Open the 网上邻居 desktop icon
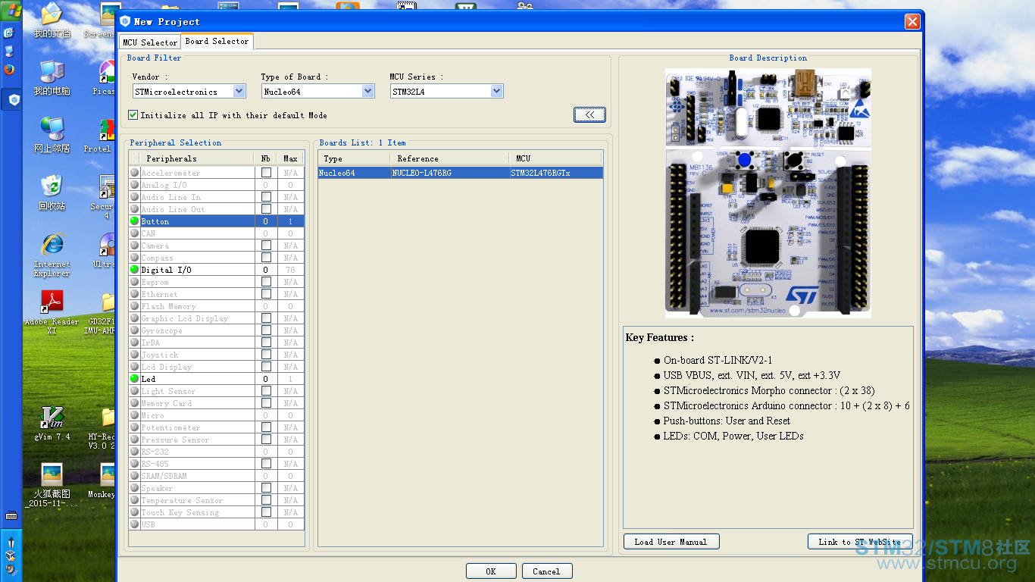The width and height of the screenshot is (1035, 582). point(52,136)
